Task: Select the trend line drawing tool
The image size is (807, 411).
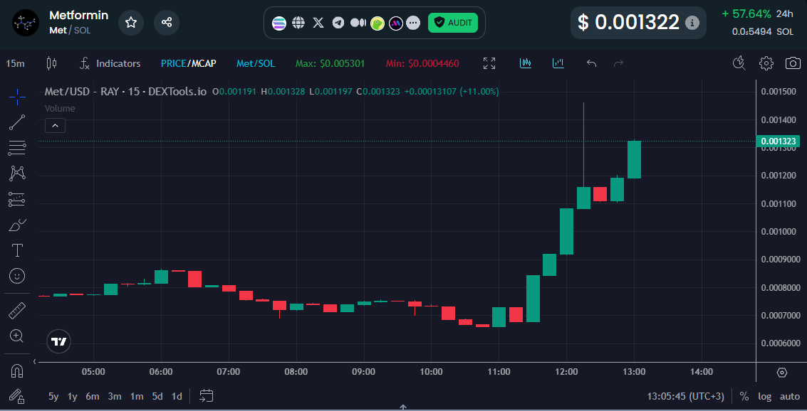Action: coord(17,122)
